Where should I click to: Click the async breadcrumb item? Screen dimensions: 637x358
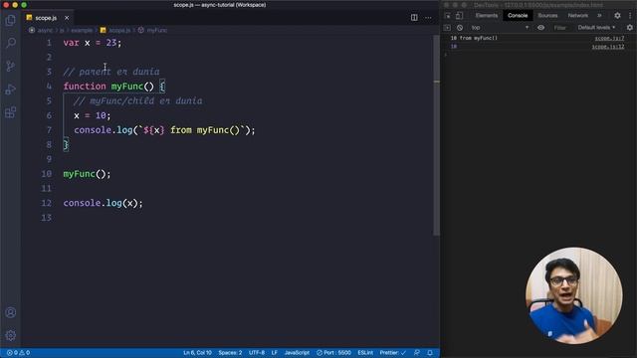[x=45, y=30]
